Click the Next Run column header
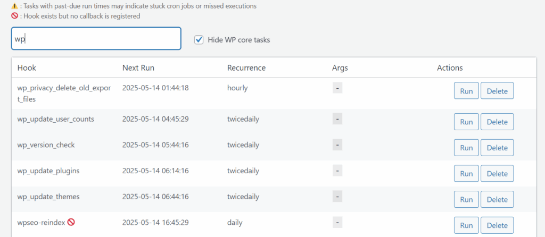The height and width of the screenshot is (237, 545). coord(138,68)
